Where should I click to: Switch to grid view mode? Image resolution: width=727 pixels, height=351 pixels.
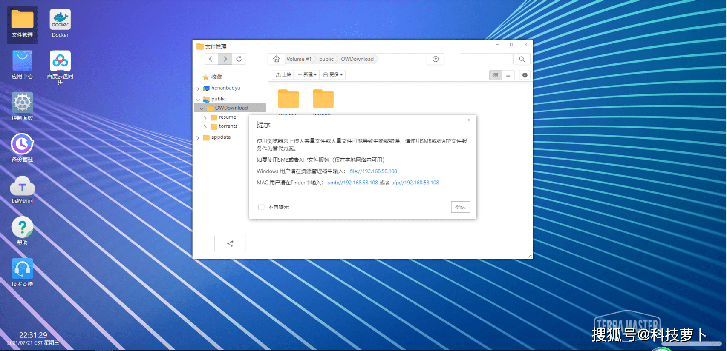[496, 75]
